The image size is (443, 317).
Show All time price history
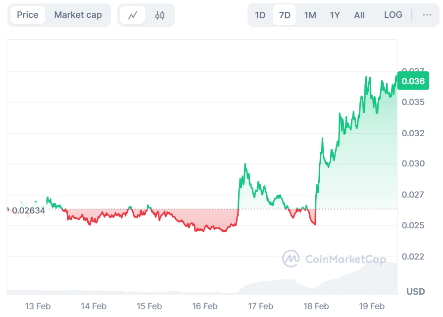click(x=359, y=15)
